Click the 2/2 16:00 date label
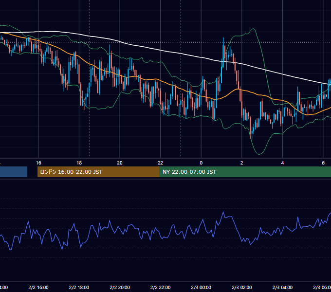The width and height of the screenshot is (331, 292). (x=38, y=287)
